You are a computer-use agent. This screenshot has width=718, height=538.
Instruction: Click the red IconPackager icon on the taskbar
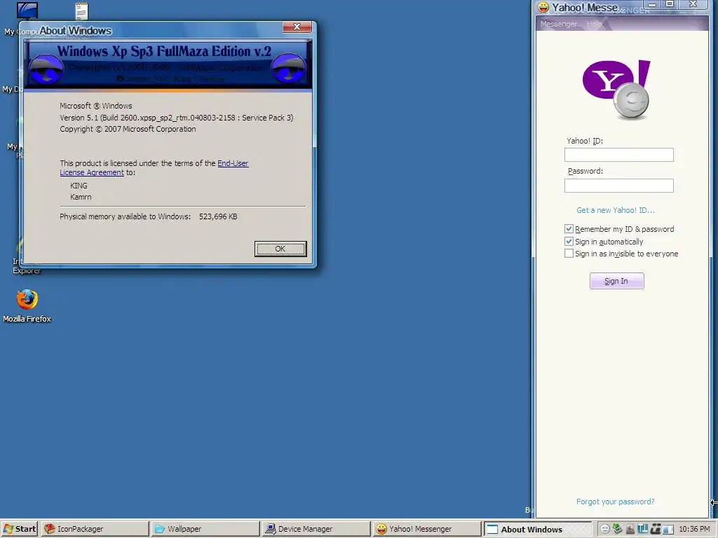point(50,529)
